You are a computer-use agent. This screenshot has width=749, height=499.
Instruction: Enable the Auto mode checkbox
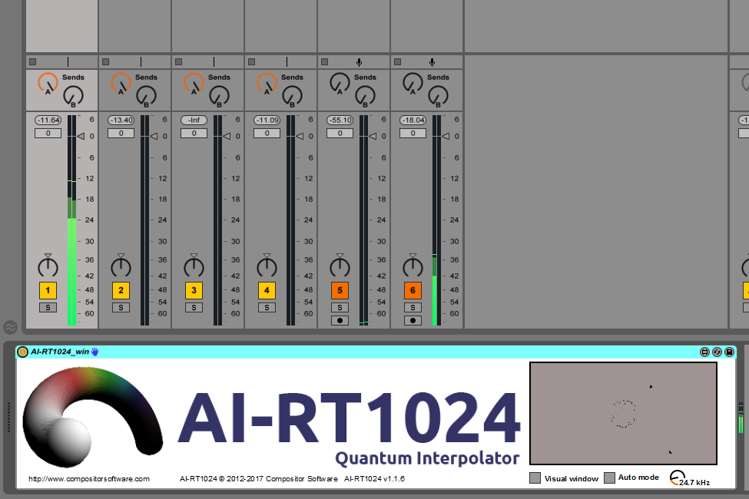coord(609,478)
